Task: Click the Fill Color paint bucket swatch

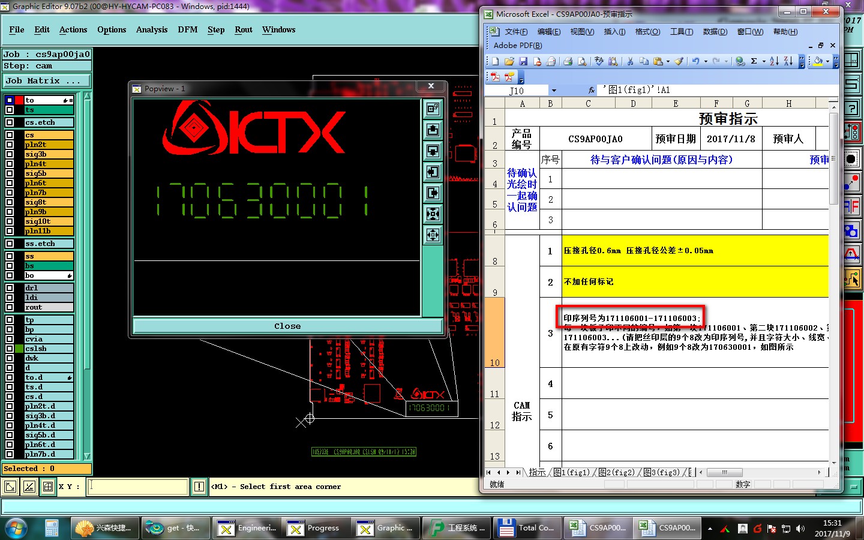Action: pos(817,61)
